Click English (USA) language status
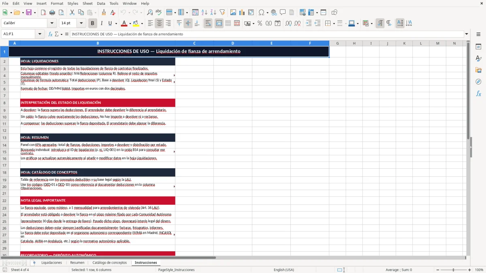This screenshot has height=273, width=486. click(284, 270)
